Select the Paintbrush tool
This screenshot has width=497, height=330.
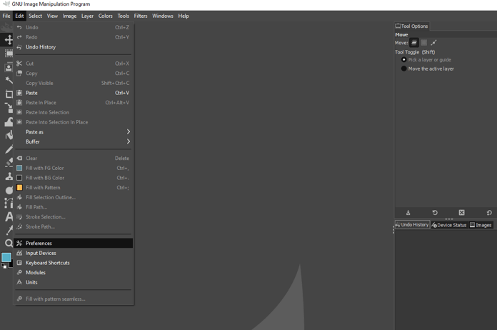tap(9, 149)
